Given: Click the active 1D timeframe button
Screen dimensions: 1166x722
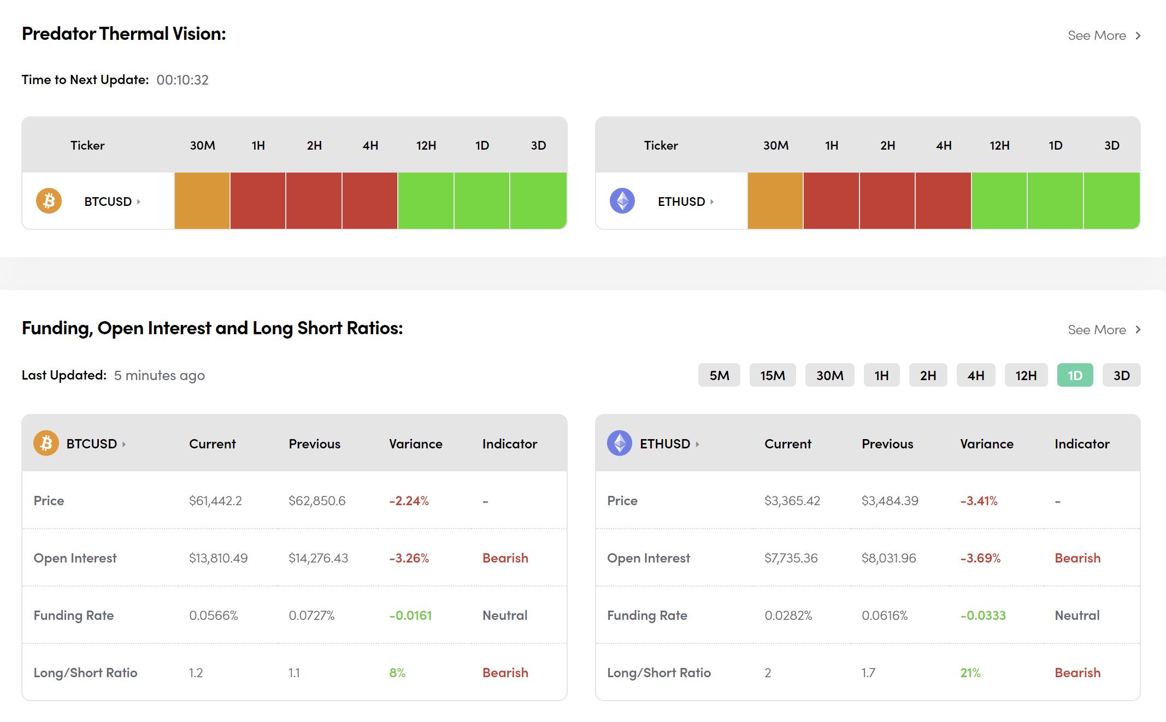Looking at the screenshot, I should click(1075, 375).
